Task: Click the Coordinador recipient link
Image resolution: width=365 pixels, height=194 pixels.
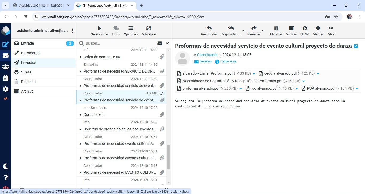Action: click(x=207, y=55)
